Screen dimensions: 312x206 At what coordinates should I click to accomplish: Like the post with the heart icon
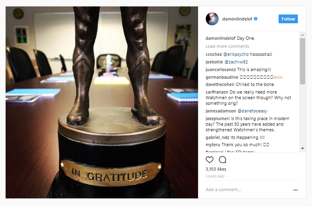(x=209, y=159)
